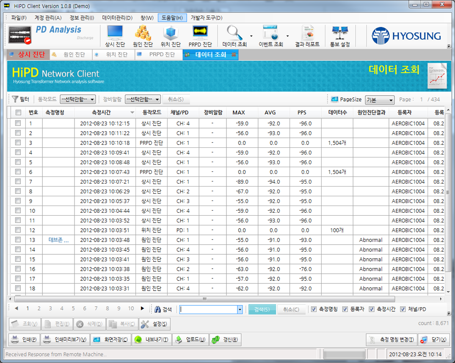This screenshot has height=363, width=455.
Task: Click the 검색(S) search button
Action: (x=262, y=309)
